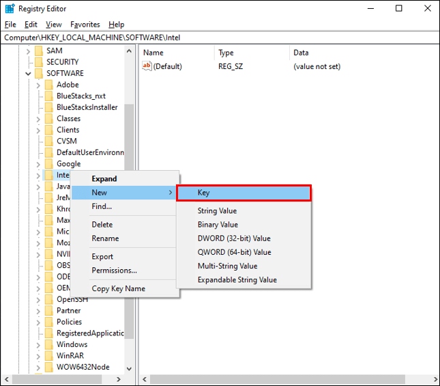Click Rename in the context menu
The height and width of the screenshot is (386, 440).
[x=125, y=238]
